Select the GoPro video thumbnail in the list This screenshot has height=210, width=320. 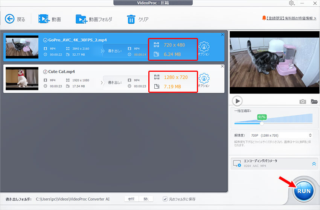(x=22, y=47)
